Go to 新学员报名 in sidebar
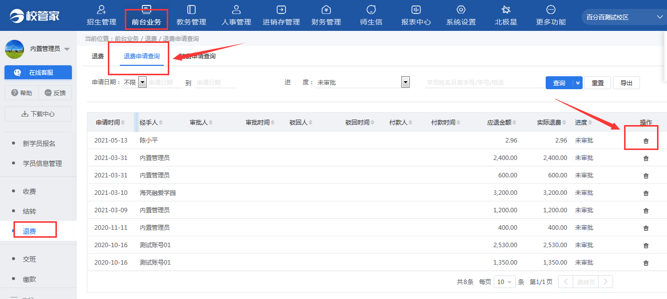This screenshot has width=667, height=299. pyautogui.click(x=39, y=144)
